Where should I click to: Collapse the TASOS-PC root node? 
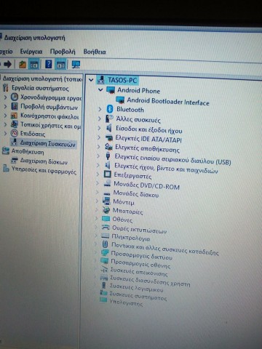coord(91,79)
